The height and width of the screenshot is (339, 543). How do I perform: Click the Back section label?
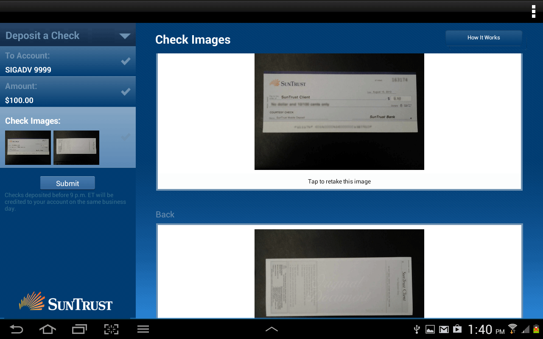[165, 215]
